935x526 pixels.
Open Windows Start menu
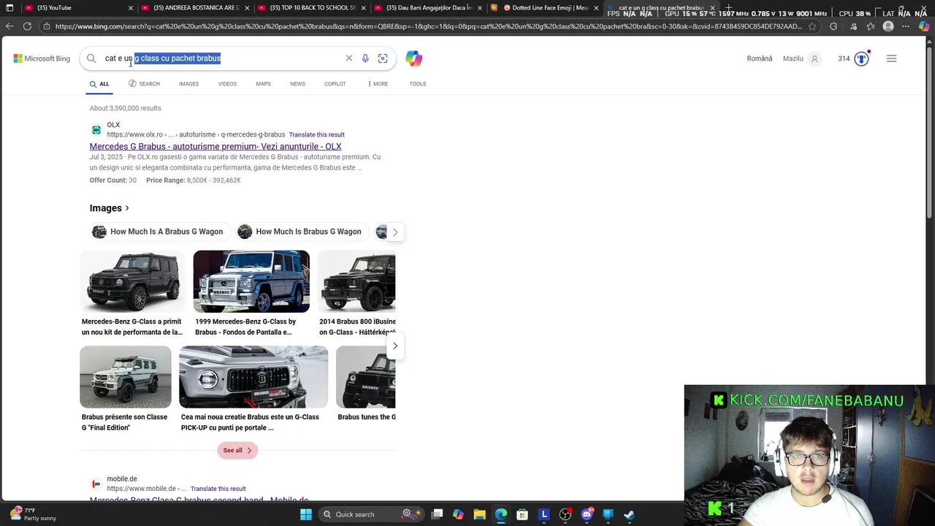(306, 514)
